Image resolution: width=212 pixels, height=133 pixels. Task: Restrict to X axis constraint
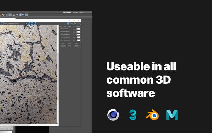[x=14, y=15]
